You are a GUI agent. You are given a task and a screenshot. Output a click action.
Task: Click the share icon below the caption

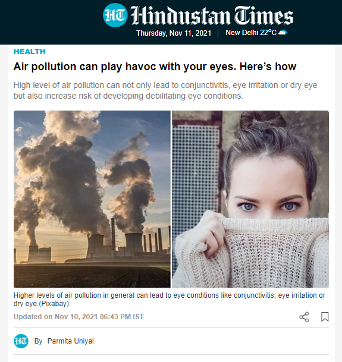tap(304, 317)
